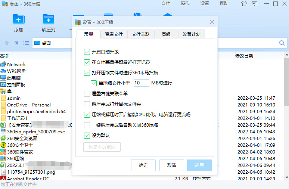Click the file list scrollbar down arrow
Viewport: 289px width, 189px height.
(x=287, y=177)
